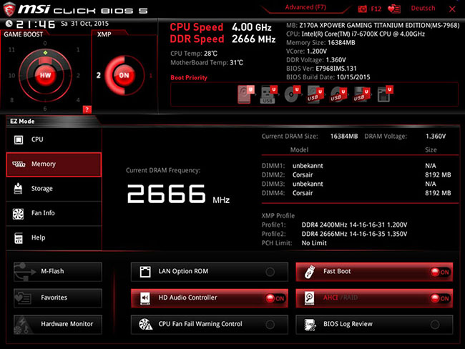Open the Favorites button
The height and width of the screenshot is (349, 465).
point(58,298)
